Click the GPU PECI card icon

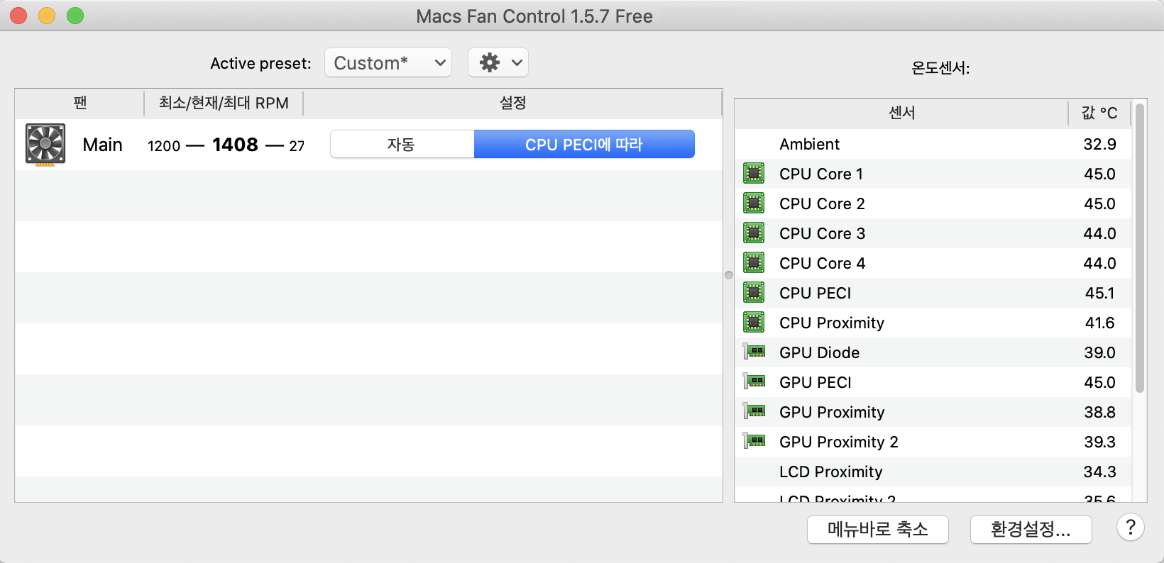point(754,381)
